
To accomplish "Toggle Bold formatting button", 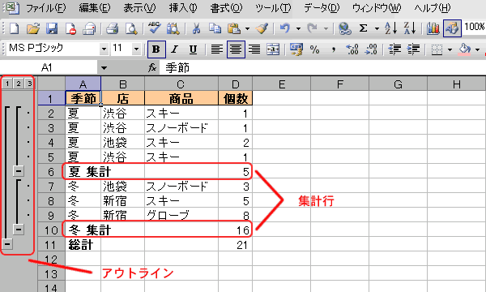I will 156,49.
